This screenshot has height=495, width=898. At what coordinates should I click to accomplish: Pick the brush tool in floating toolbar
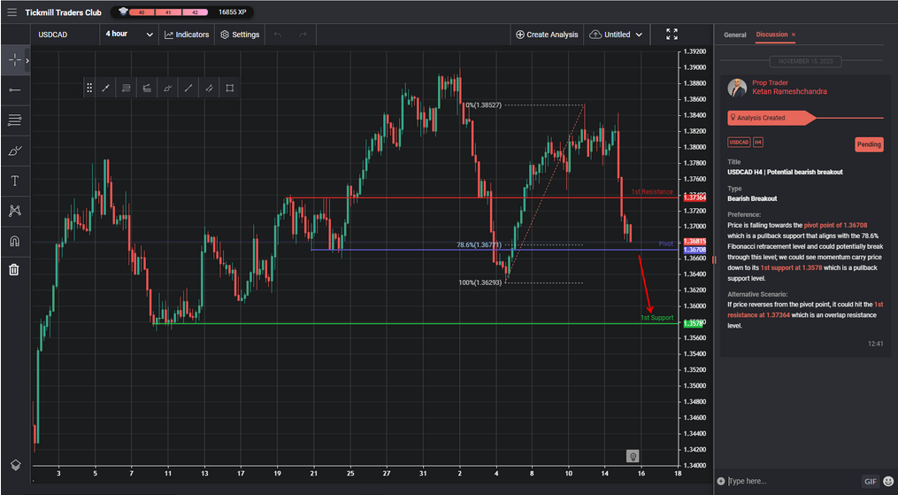point(168,89)
